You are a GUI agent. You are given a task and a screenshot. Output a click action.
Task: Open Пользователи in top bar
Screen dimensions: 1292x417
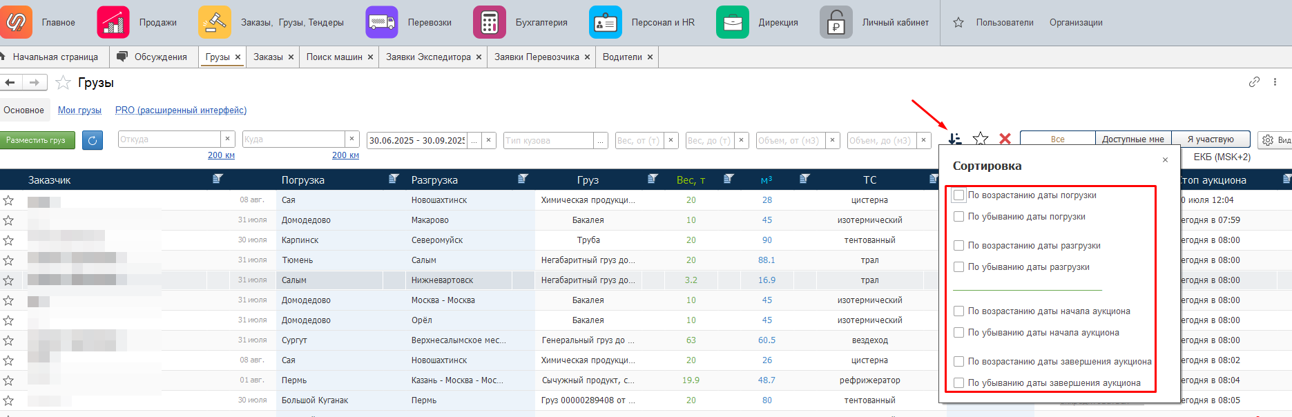(1005, 23)
